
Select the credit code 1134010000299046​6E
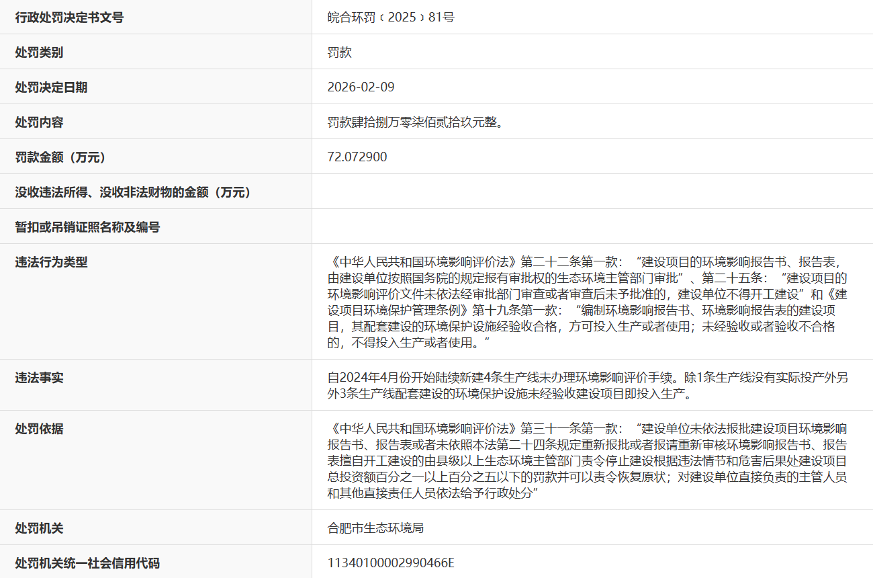(391, 563)
